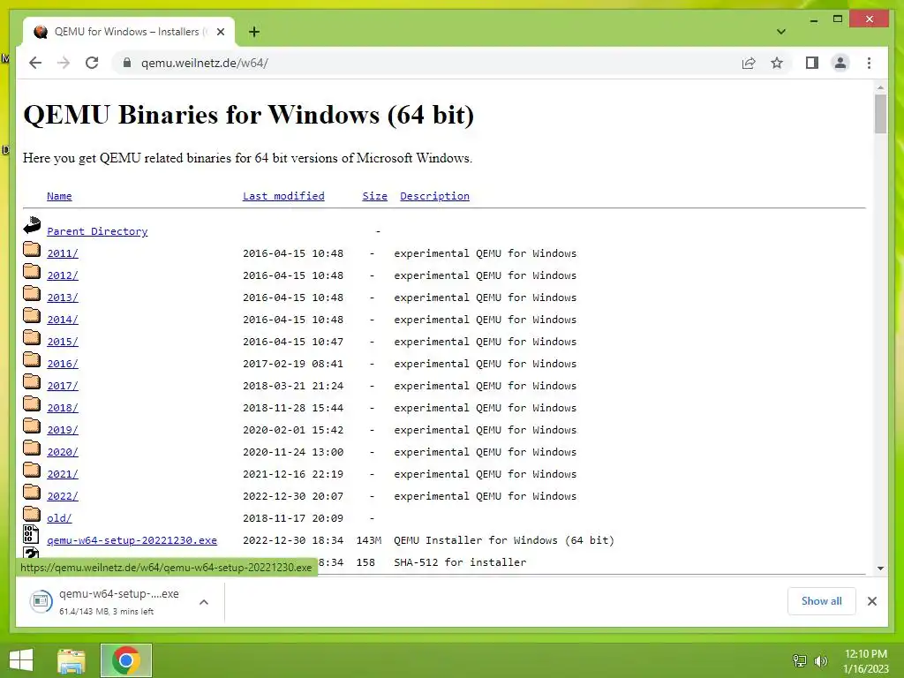
Task: Open the 2018/ folder link
Action: pyautogui.click(x=63, y=408)
